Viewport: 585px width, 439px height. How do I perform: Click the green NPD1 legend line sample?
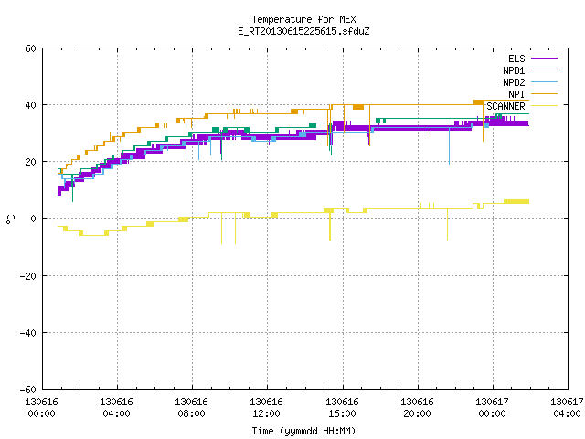(x=544, y=70)
